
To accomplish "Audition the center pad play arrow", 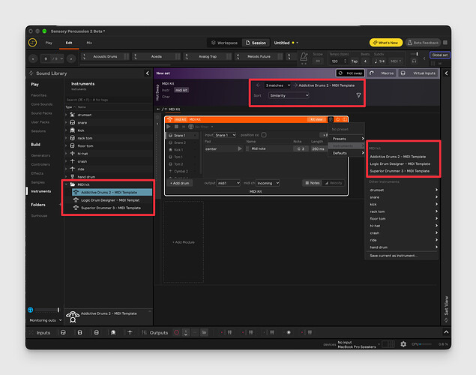I will point(240,148).
